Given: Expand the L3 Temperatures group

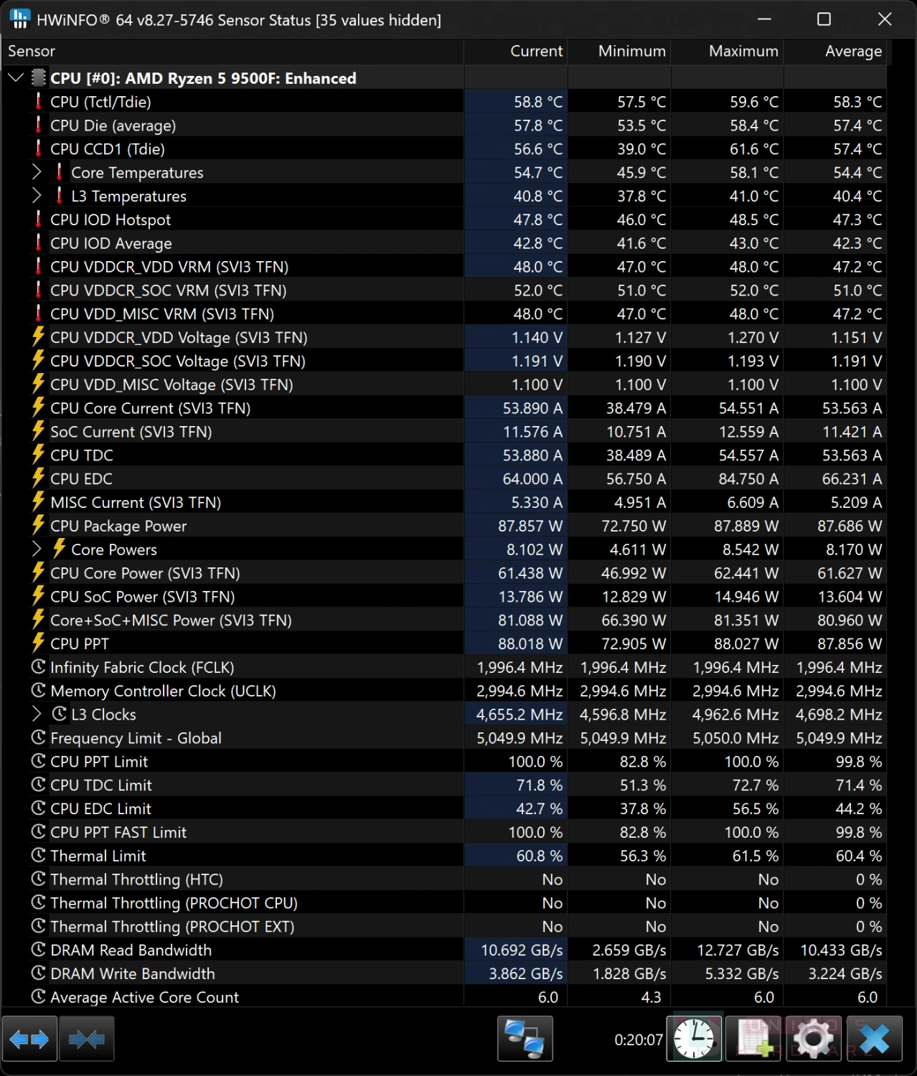Looking at the screenshot, I should (x=37, y=196).
